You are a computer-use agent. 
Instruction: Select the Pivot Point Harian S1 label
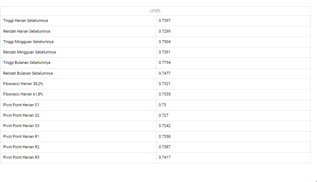tap(21, 105)
